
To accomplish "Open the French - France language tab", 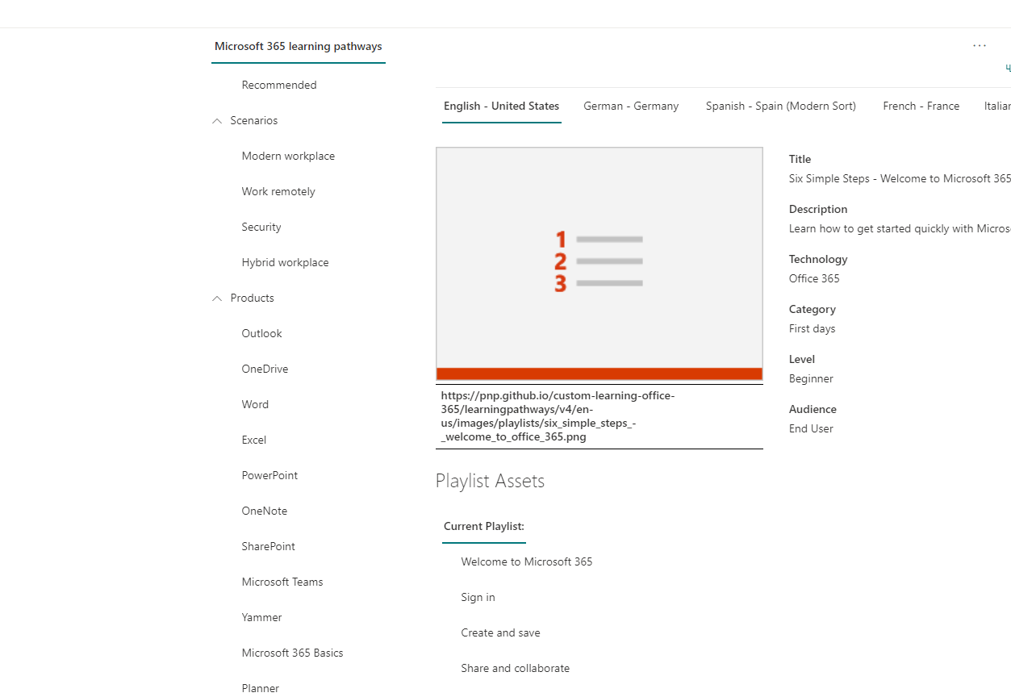I will pos(921,106).
